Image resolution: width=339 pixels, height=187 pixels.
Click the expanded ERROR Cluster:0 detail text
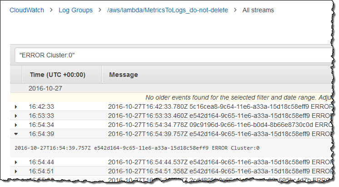(137, 148)
